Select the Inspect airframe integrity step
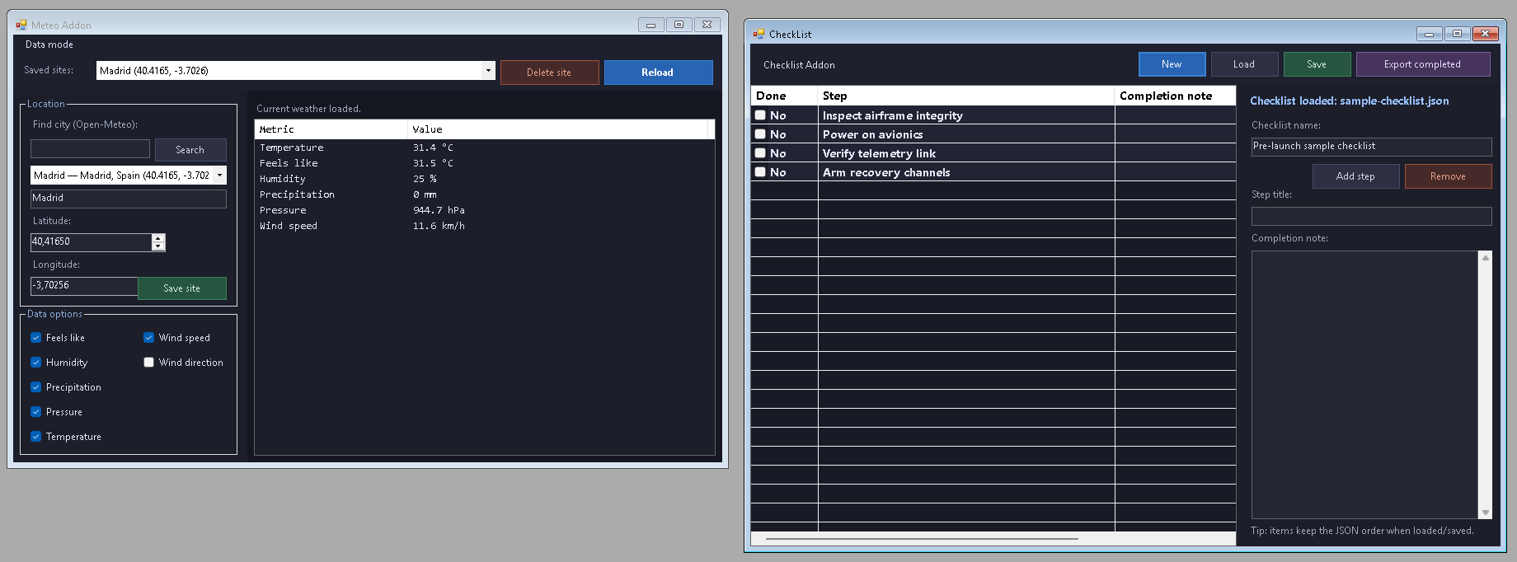The width and height of the screenshot is (1517, 562). 966,115
